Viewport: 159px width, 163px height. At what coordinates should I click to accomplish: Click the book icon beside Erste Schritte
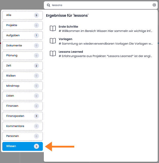(x=53, y=28)
